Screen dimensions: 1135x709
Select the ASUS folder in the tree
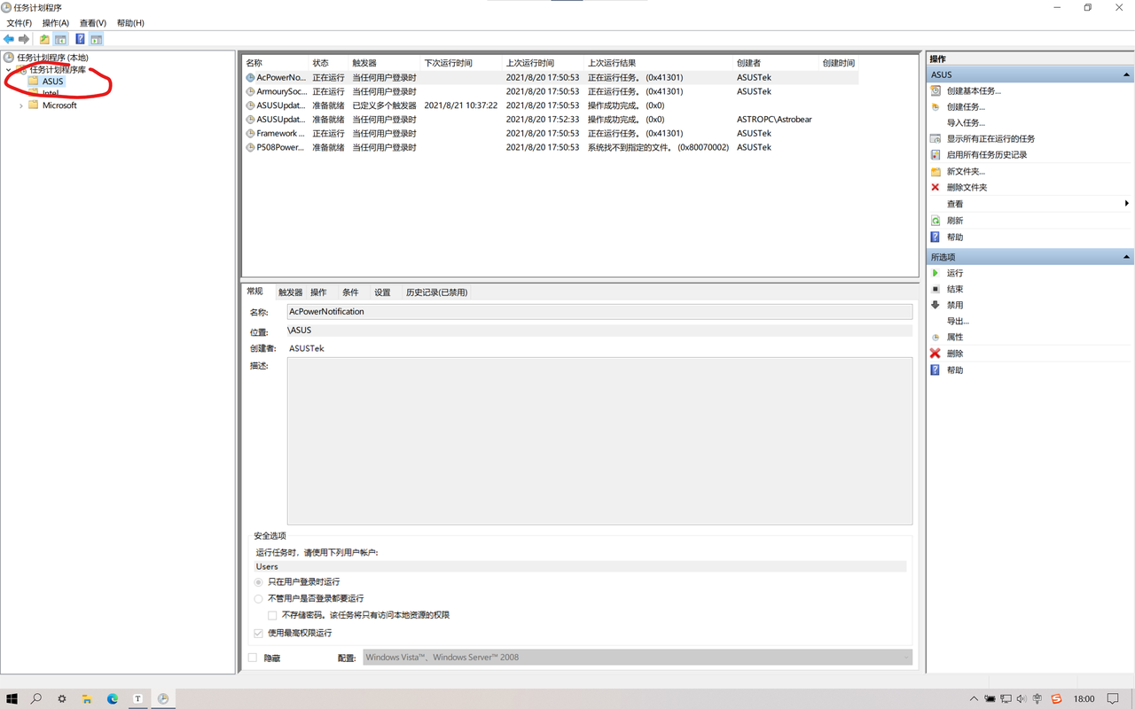coord(52,81)
